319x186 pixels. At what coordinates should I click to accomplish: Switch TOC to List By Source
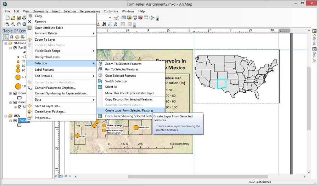[x=12, y=37]
